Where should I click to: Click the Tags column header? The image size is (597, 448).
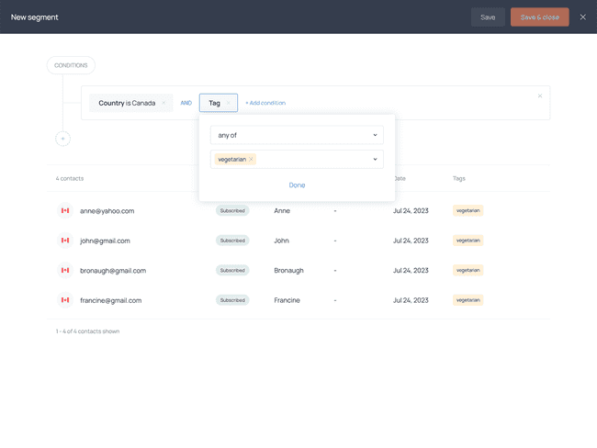[459, 178]
